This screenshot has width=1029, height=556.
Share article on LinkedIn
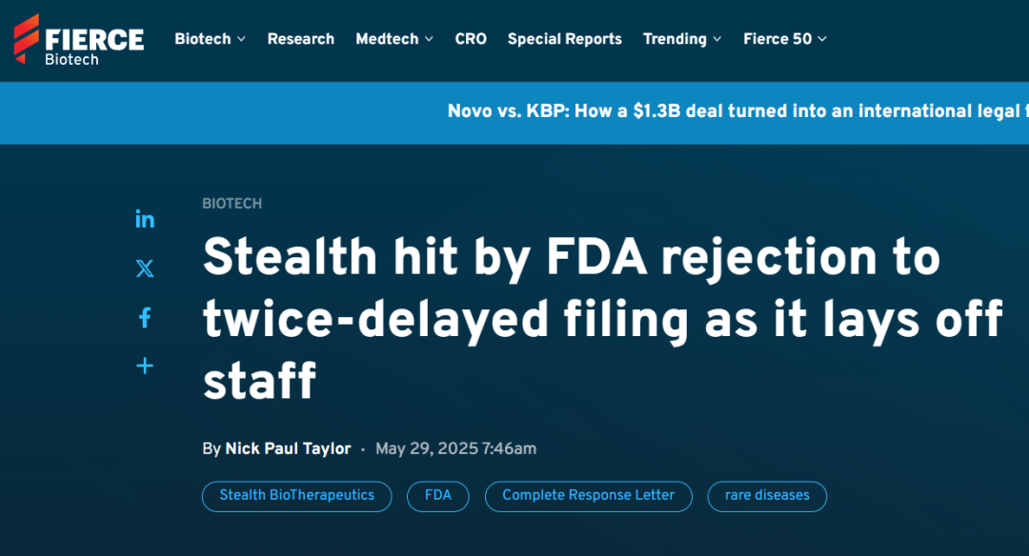(145, 220)
